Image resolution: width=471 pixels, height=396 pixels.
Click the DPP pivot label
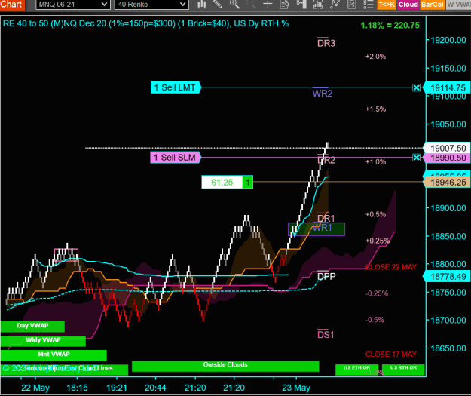[x=326, y=276]
